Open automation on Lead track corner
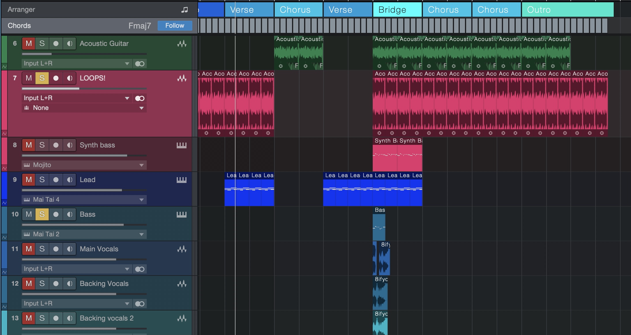Screen dimensions: 631x335 pos(4,203)
